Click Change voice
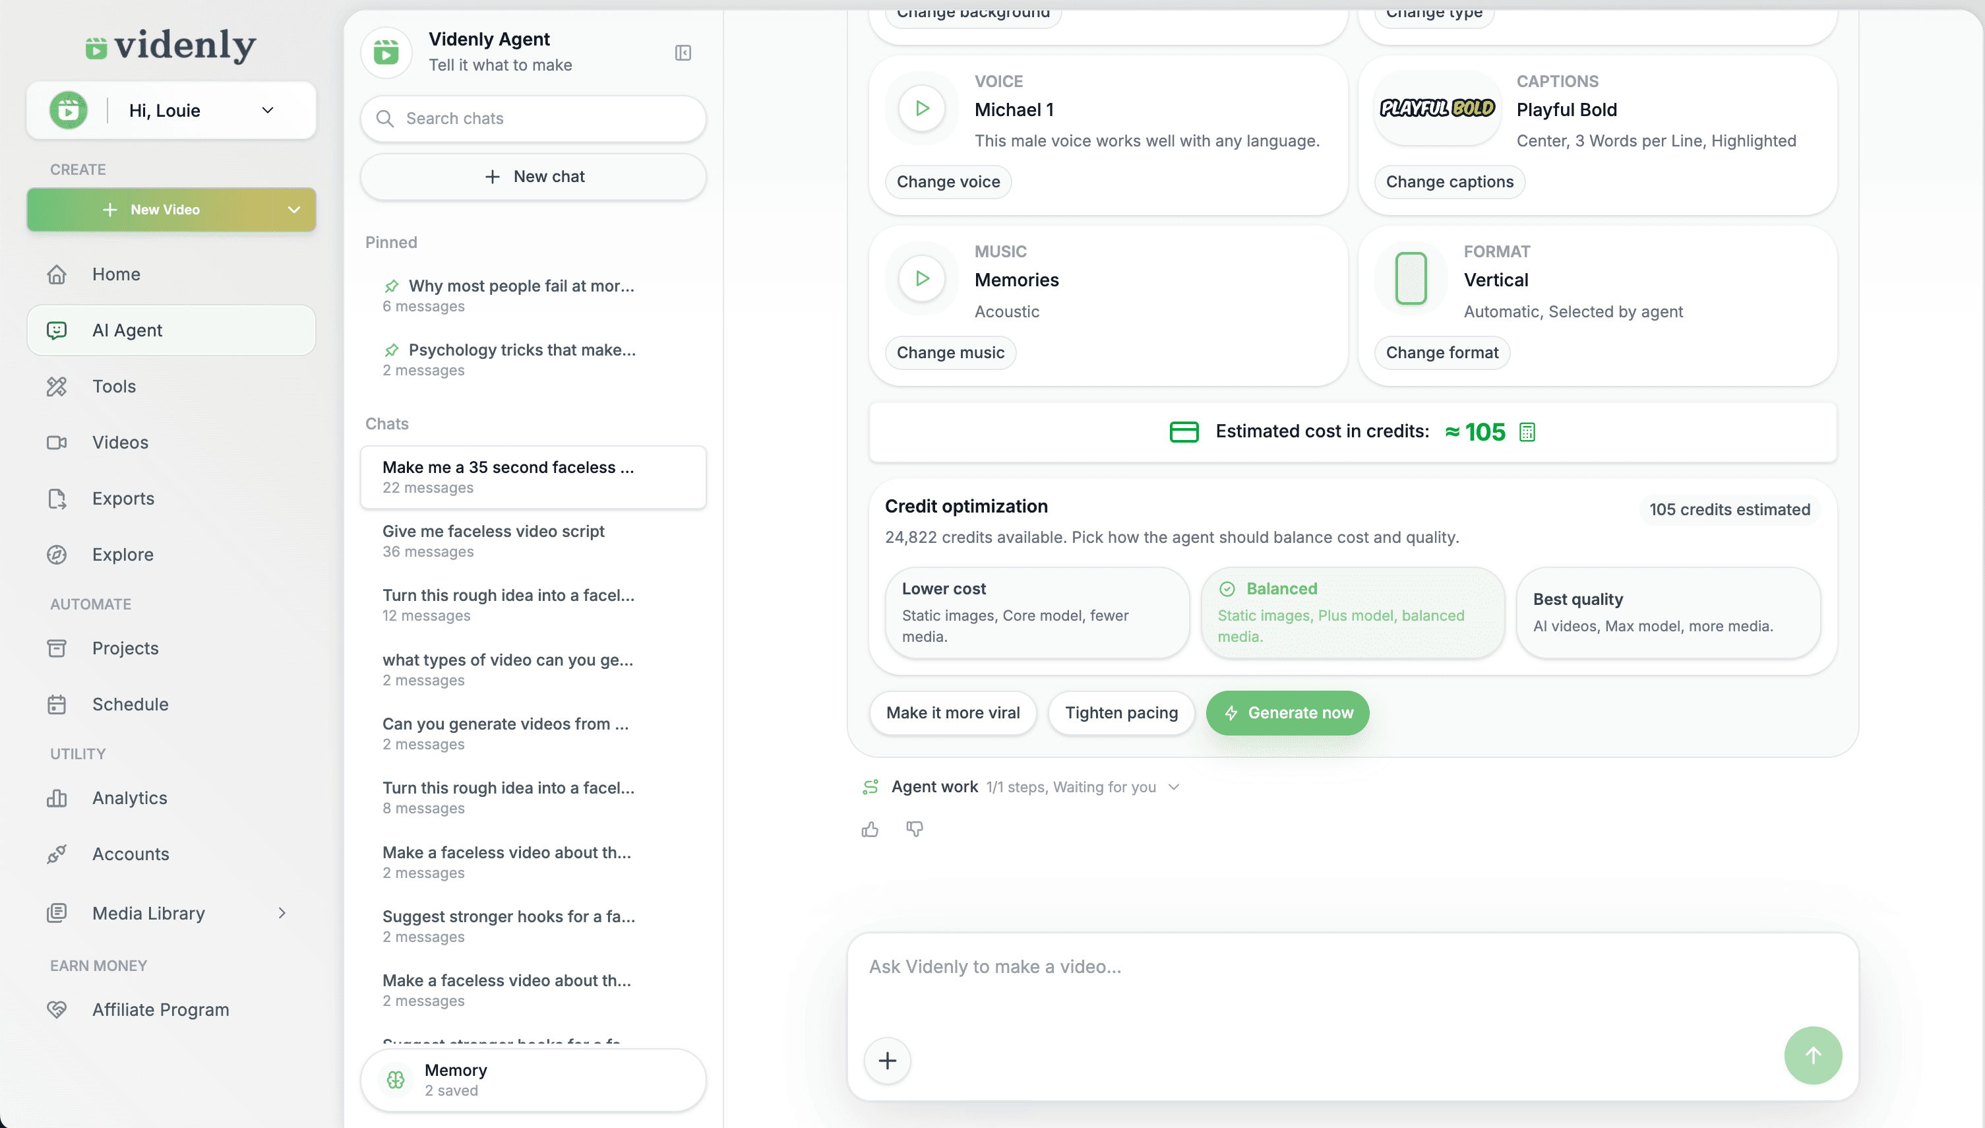This screenshot has height=1128, width=1985. click(x=948, y=182)
